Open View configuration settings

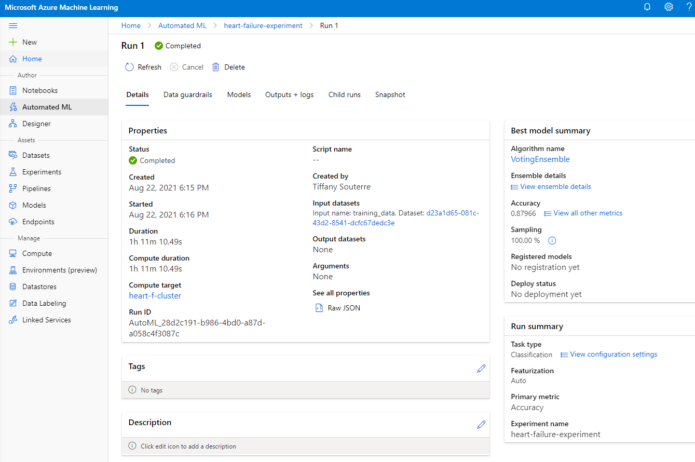pos(613,354)
